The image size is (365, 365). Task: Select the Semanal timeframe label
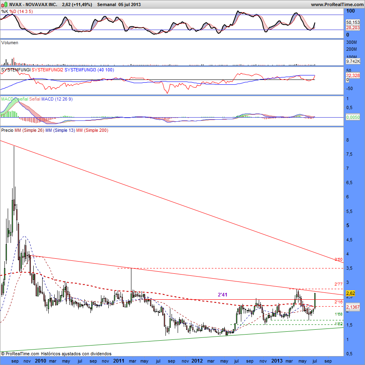point(106,4)
